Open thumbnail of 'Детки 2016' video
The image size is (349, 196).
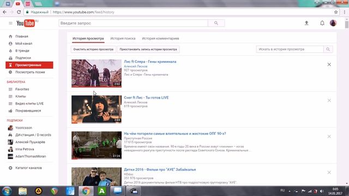point(97,176)
